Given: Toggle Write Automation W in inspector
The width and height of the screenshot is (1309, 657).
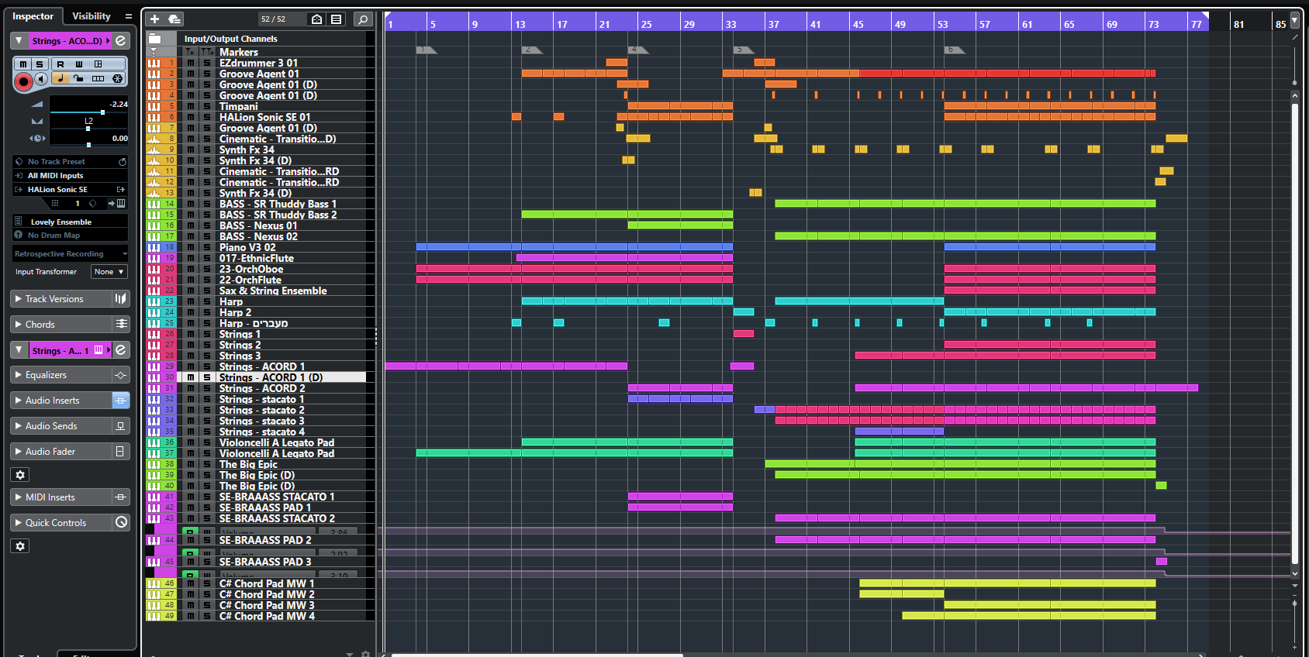Looking at the screenshot, I should (x=79, y=64).
